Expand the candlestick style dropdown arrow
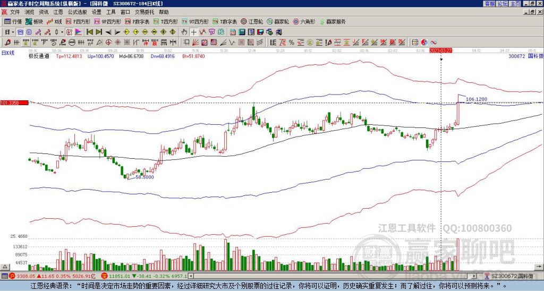 coord(62,32)
